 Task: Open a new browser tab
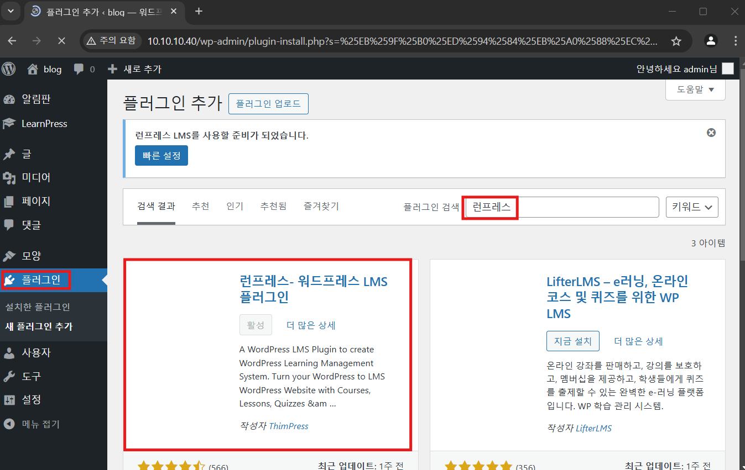click(x=199, y=12)
